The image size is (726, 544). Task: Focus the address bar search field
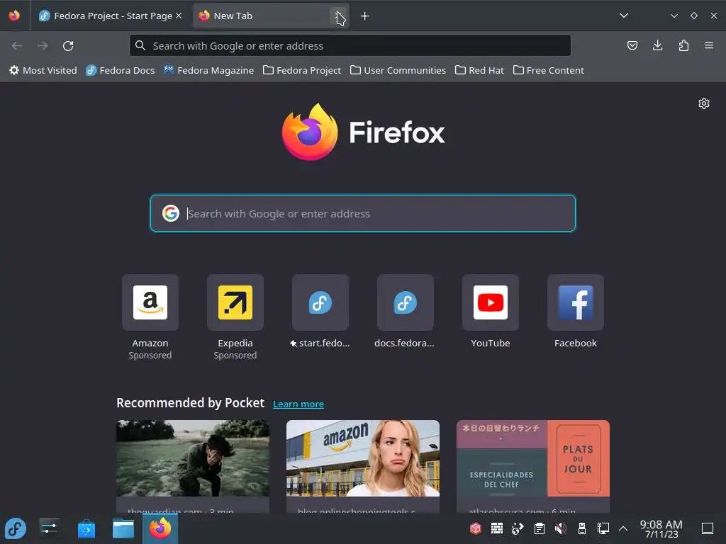[350, 46]
